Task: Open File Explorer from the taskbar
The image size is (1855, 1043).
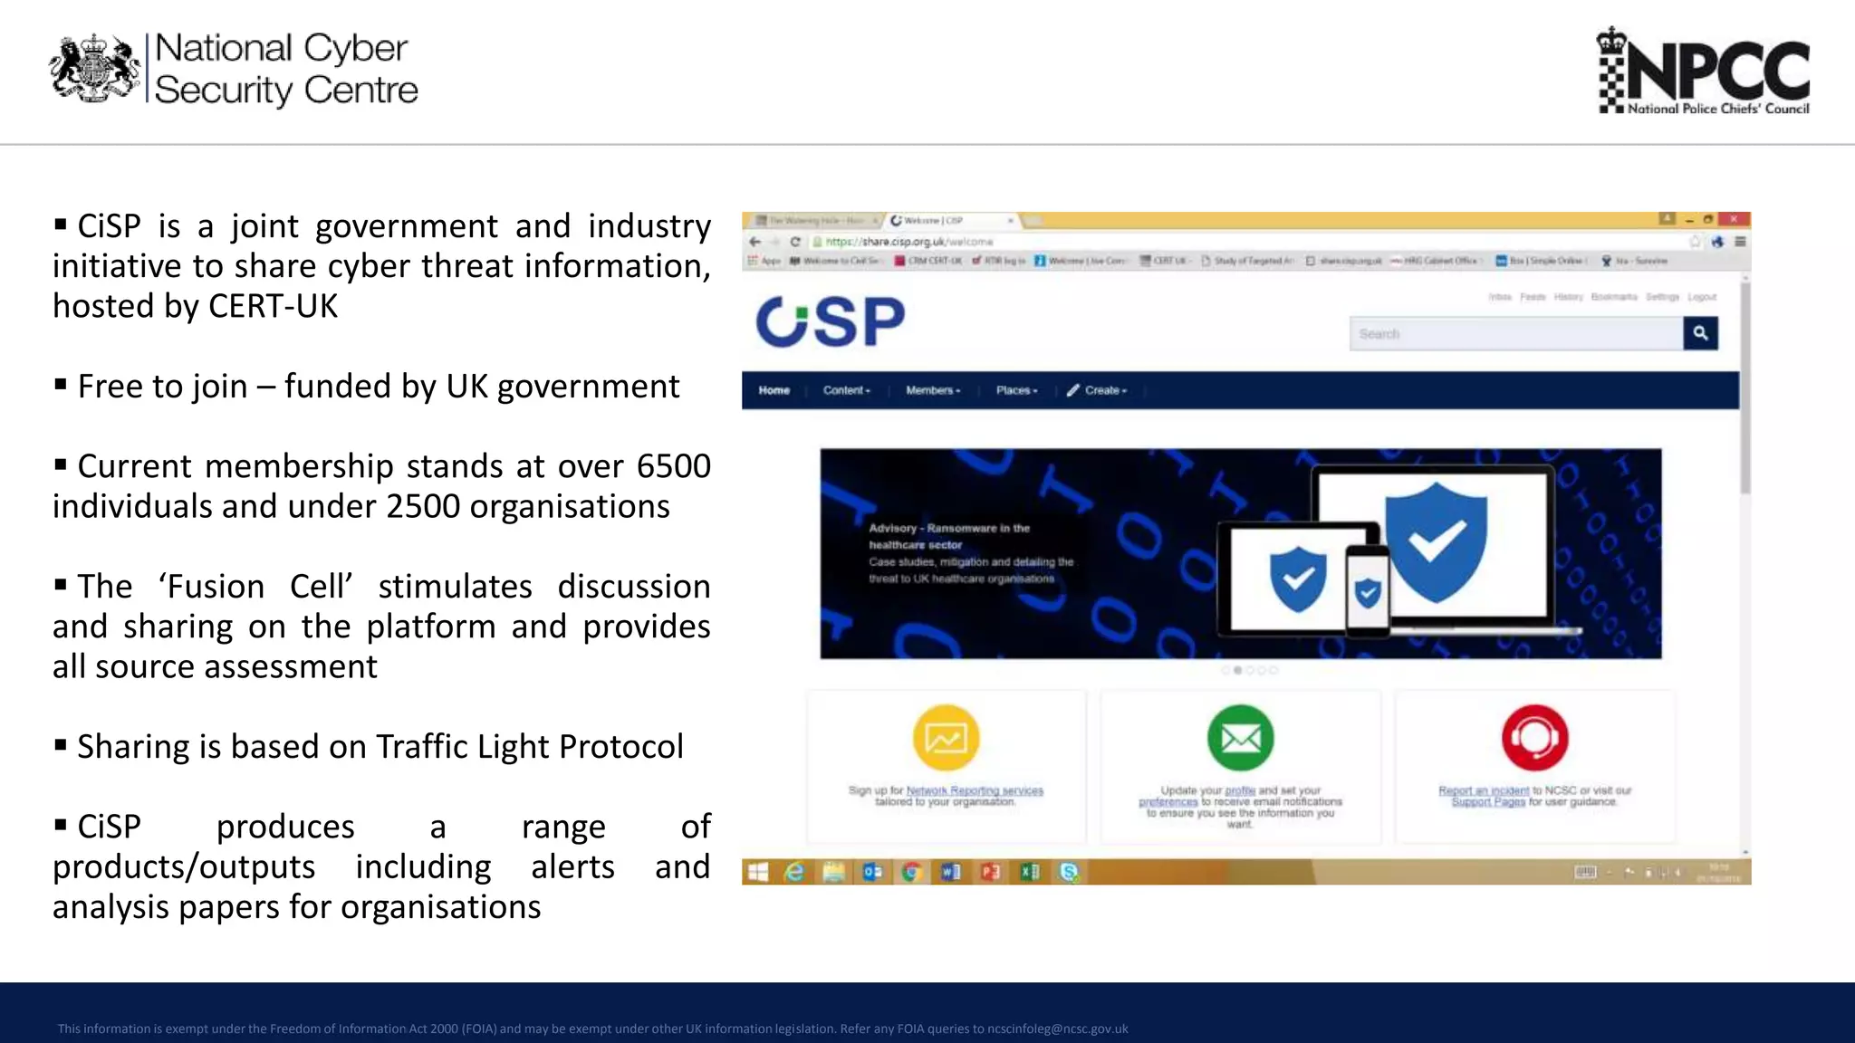Action: pyautogui.click(x=834, y=872)
